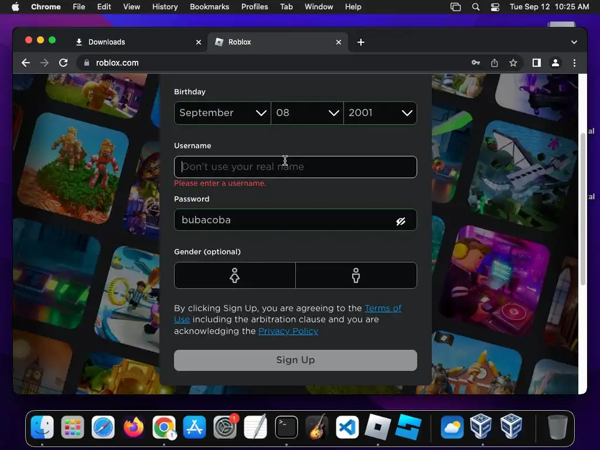600x450 pixels.
Task: Open Visual Studio Code from the Dock
Action: pos(347,427)
